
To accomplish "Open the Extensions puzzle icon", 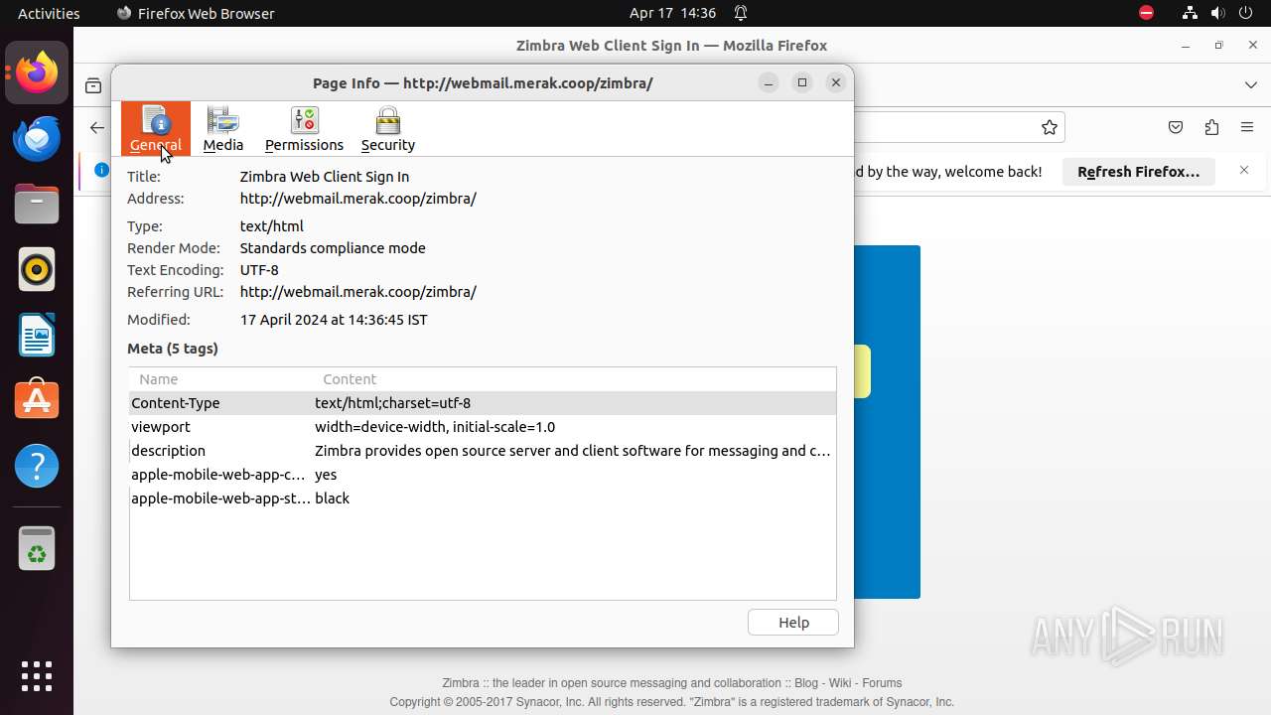I will 1211,127.
